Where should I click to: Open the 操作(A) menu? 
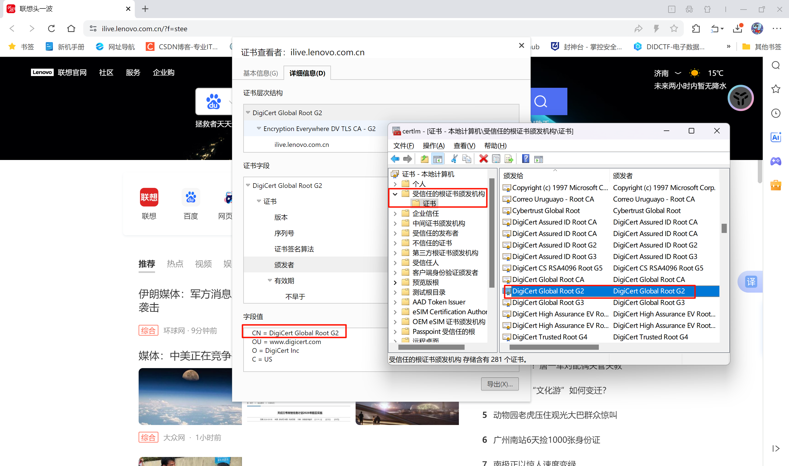pyautogui.click(x=433, y=146)
